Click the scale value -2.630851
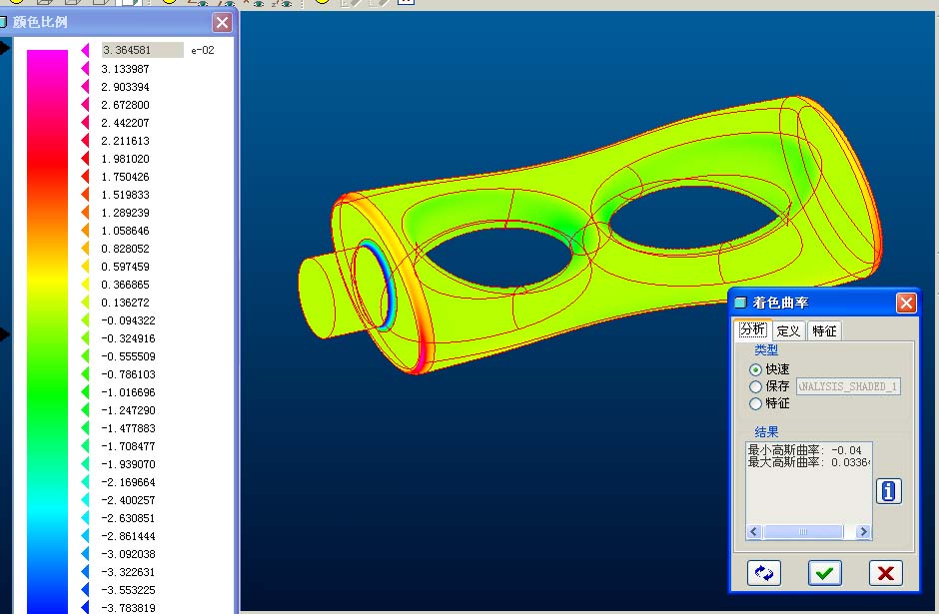 tap(128, 517)
